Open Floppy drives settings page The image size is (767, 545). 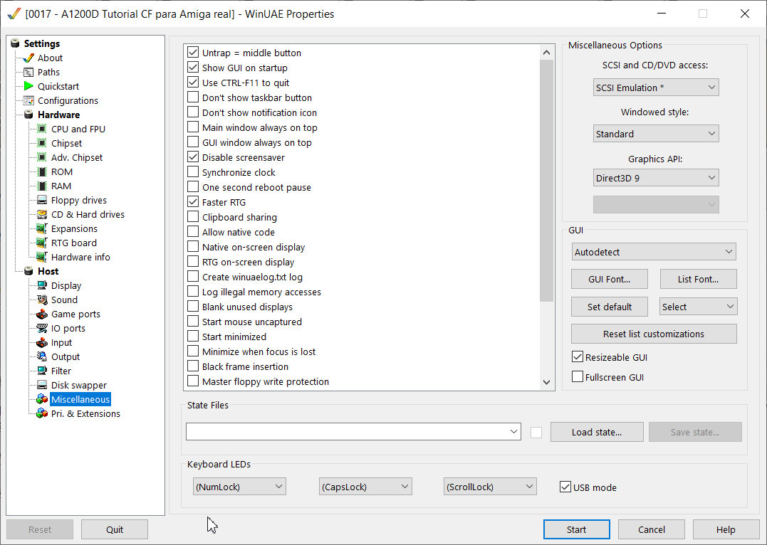coord(79,200)
